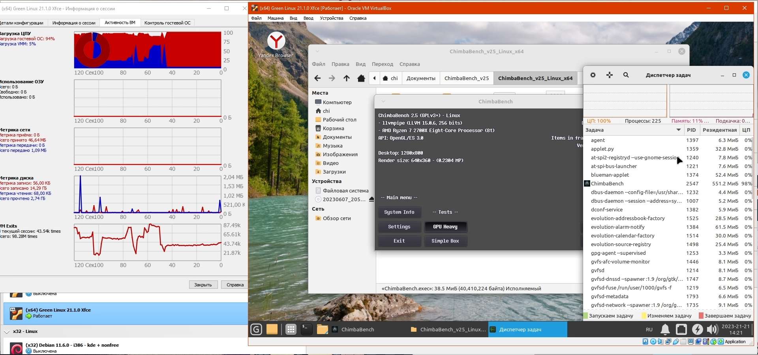This screenshot has width=758, height=355.
Task: Open the Task Manager search
Action: click(x=626, y=75)
